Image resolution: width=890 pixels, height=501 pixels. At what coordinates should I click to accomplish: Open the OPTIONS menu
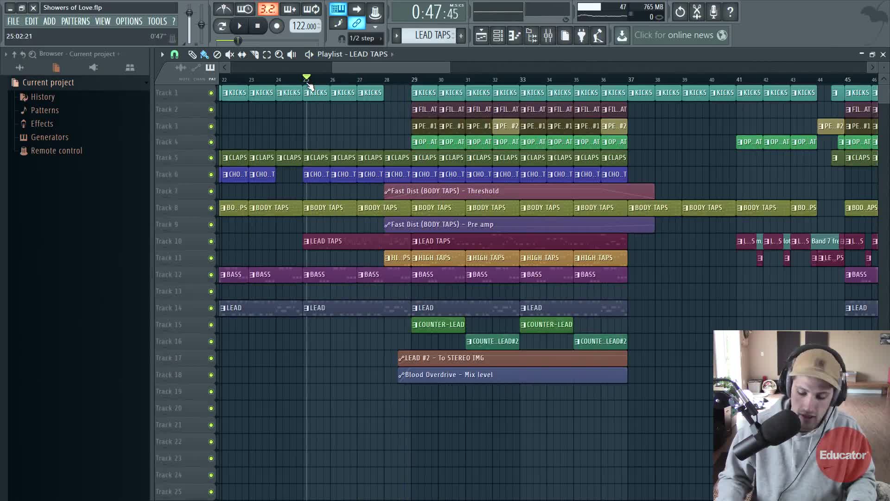point(129,21)
